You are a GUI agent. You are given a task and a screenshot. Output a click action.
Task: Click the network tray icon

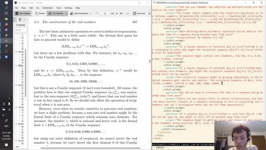[x=9, y=110]
